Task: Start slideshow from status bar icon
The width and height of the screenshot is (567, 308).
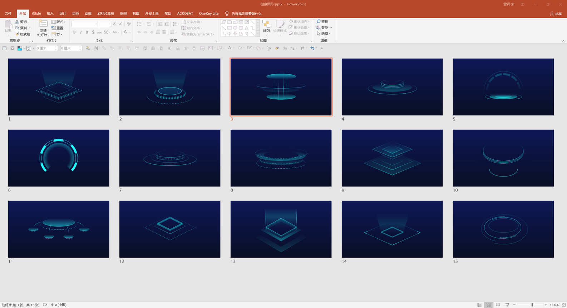Action: [x=507, y=305]
